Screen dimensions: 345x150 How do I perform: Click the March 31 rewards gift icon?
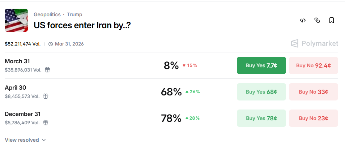pos(47,70)
